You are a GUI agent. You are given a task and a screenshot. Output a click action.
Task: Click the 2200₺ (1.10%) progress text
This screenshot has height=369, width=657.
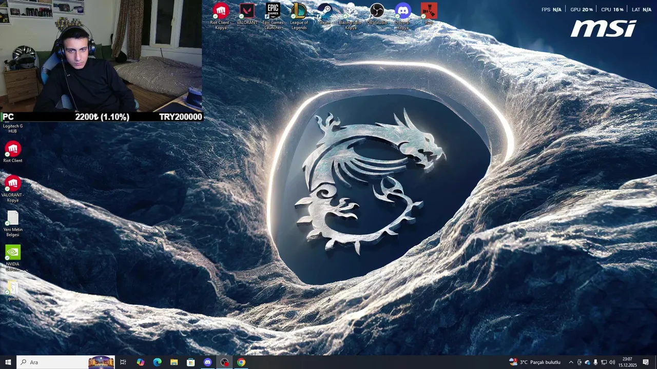pos(102,117)
